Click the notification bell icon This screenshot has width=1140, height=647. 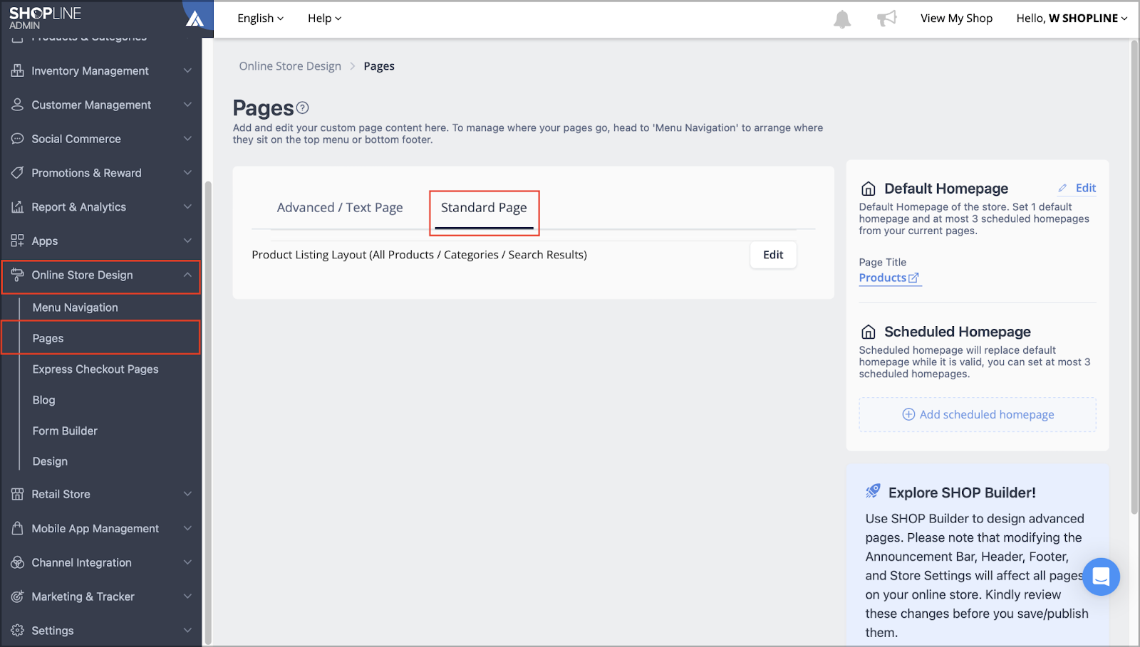coord(842,19)
